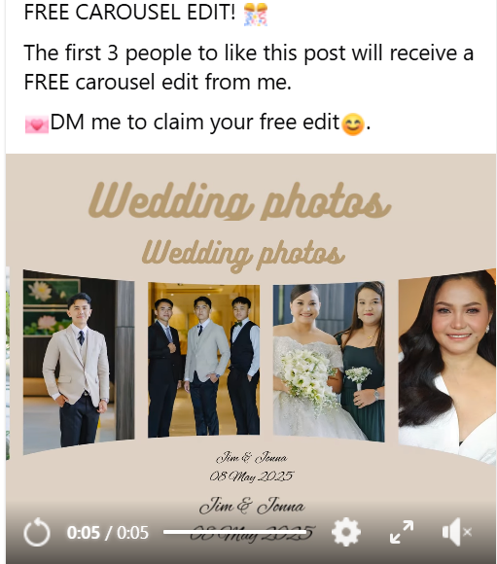
Task: Click the partially visible left edge photo
Action: [8, 364]
